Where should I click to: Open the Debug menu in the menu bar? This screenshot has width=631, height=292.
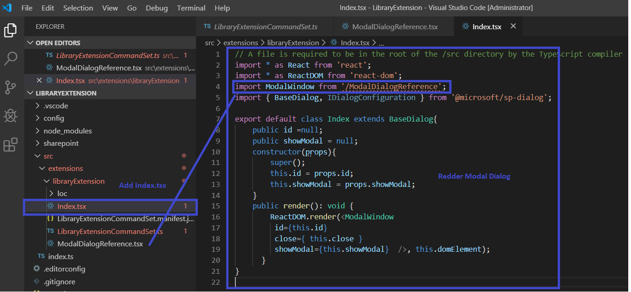point(157,8)
